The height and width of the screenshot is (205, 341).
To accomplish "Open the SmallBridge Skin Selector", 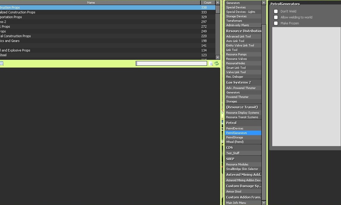I will click(243, 169).
